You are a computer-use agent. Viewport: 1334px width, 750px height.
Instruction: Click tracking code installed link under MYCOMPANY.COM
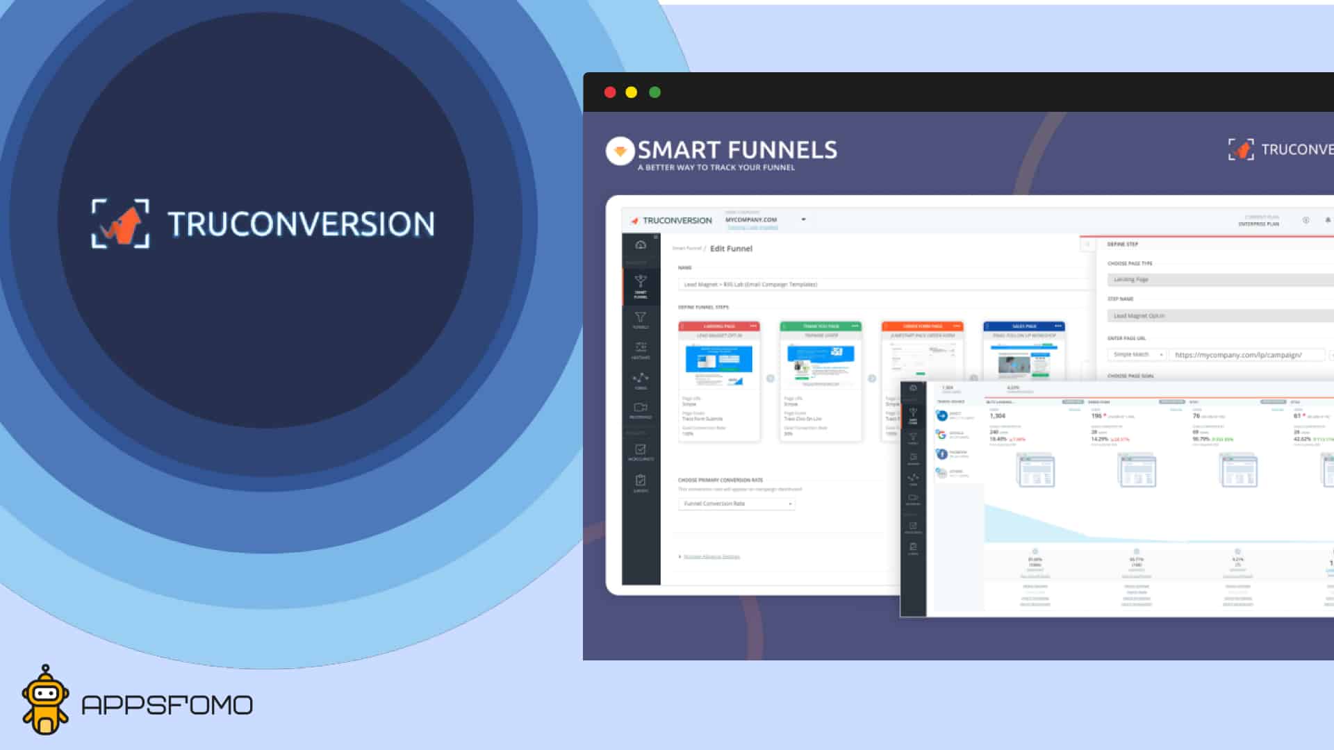coord(752,227)
